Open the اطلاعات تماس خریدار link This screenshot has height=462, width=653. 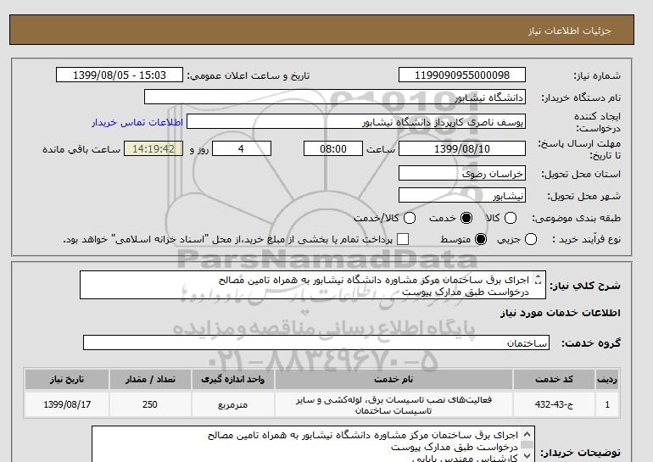[137, 122]
